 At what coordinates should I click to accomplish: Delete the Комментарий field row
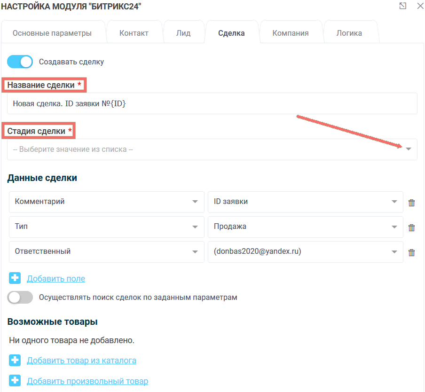(411, 203)
